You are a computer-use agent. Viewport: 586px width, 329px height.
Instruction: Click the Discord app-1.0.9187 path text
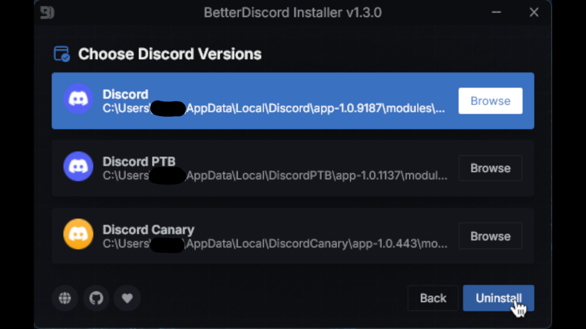click(x=274, y=108)
